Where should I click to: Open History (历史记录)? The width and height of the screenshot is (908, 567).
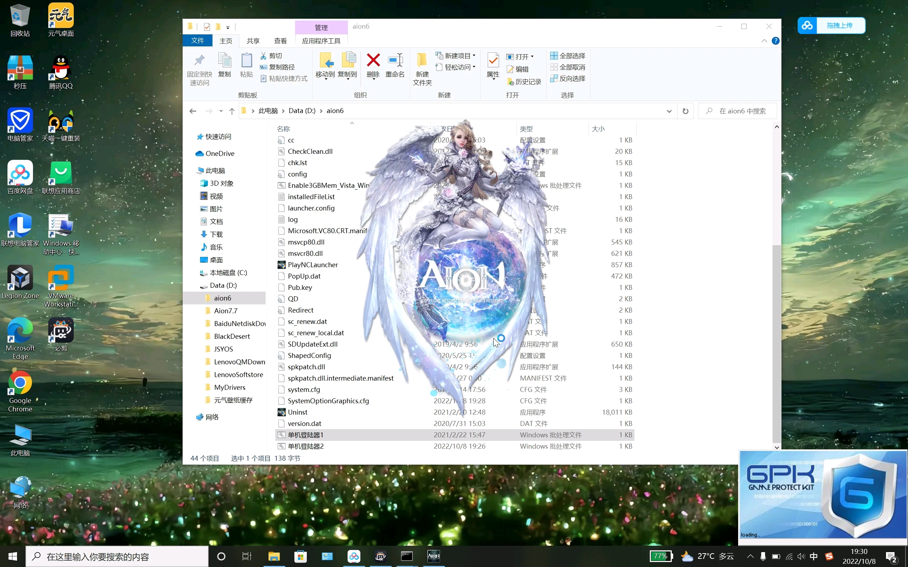tap(524, 82)
